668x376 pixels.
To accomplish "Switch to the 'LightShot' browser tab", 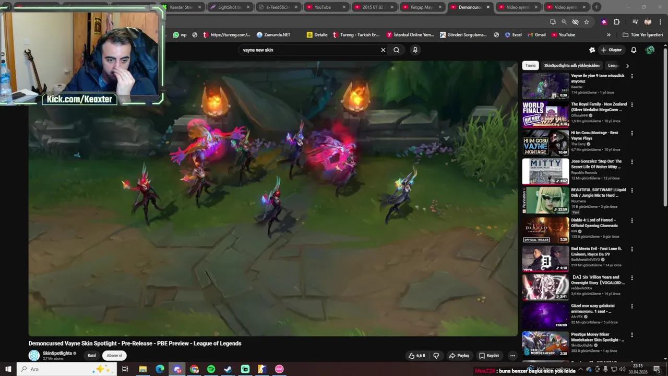I will [229, 7].
